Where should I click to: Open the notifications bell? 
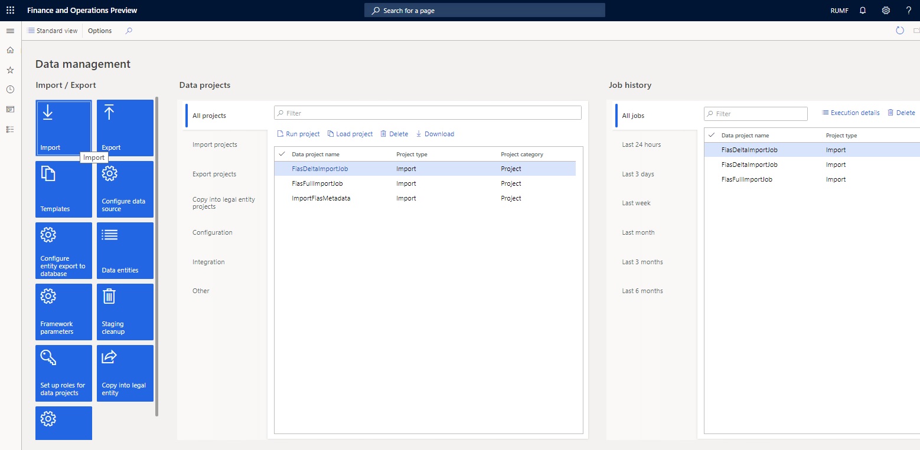click(863, 11)
